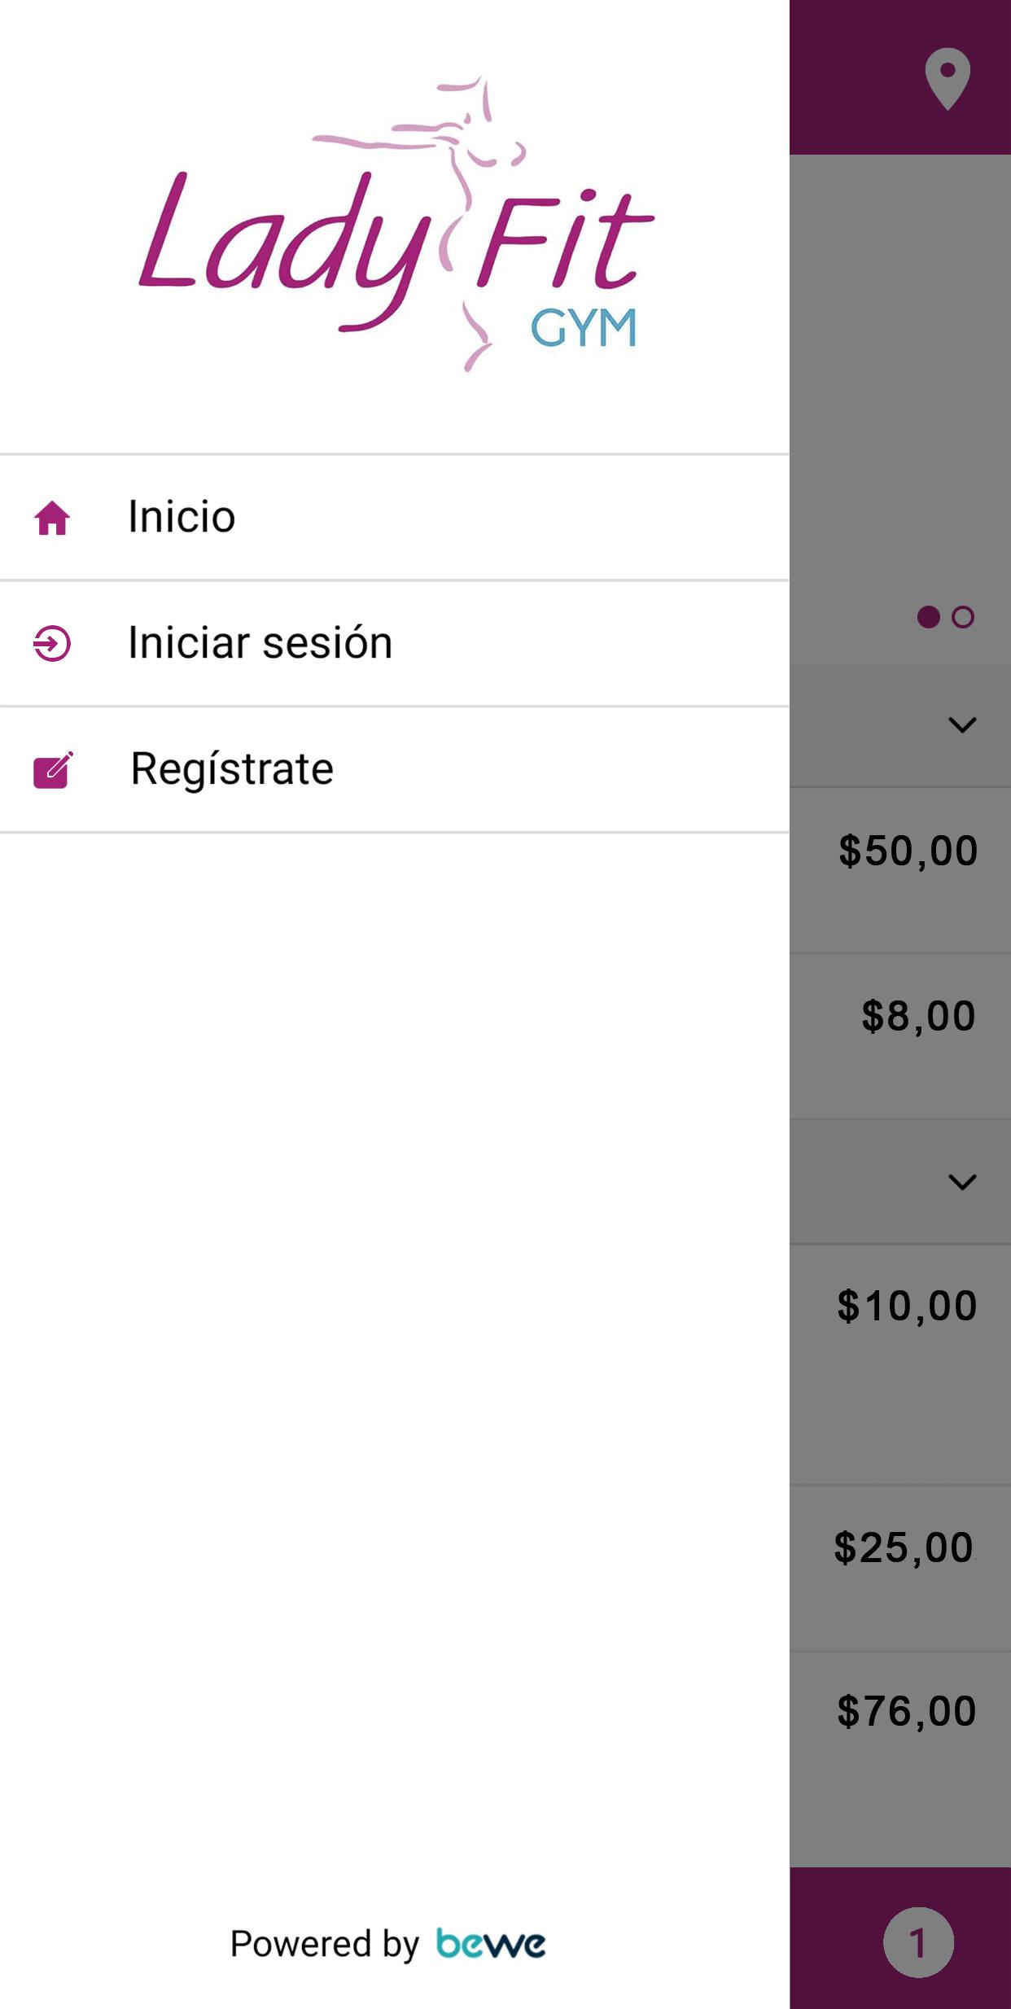This screenshot has height=2009, width=1011.
Task: Open the Regístrate menu item
Action: click(395, 769)
